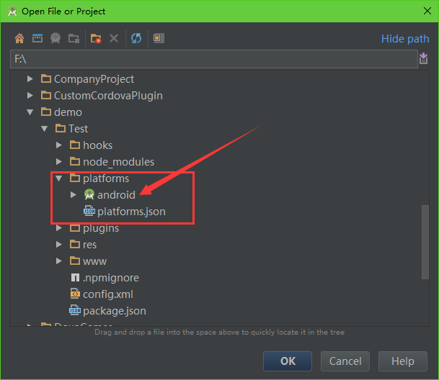The width and height of the screenshot is (439, 380).
Task: Expand the CompanyProject folder
Action: (x=30, y=79)
